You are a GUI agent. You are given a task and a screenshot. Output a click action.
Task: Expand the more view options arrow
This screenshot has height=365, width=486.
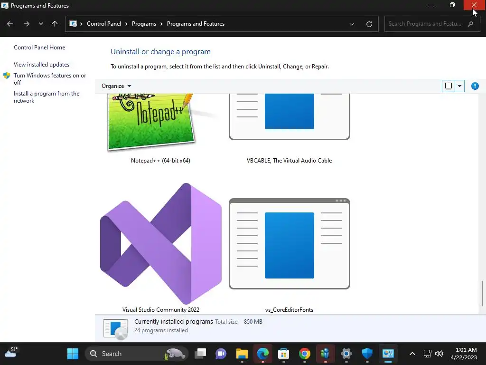(x=459, y=86)
